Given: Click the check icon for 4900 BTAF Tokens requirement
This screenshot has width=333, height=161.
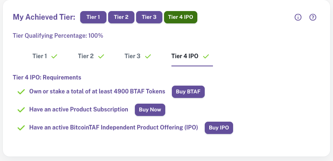Looking at the screenshot, I should [x=21, y=92].
